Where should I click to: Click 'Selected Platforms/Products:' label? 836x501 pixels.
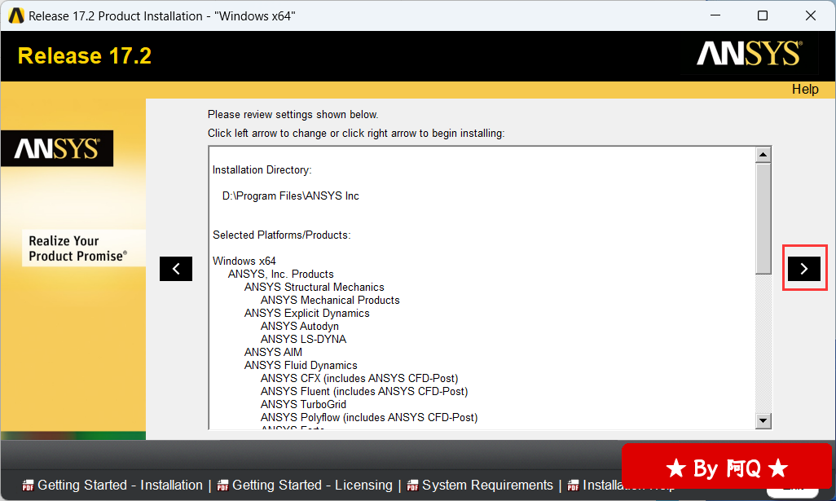(281, 235)
